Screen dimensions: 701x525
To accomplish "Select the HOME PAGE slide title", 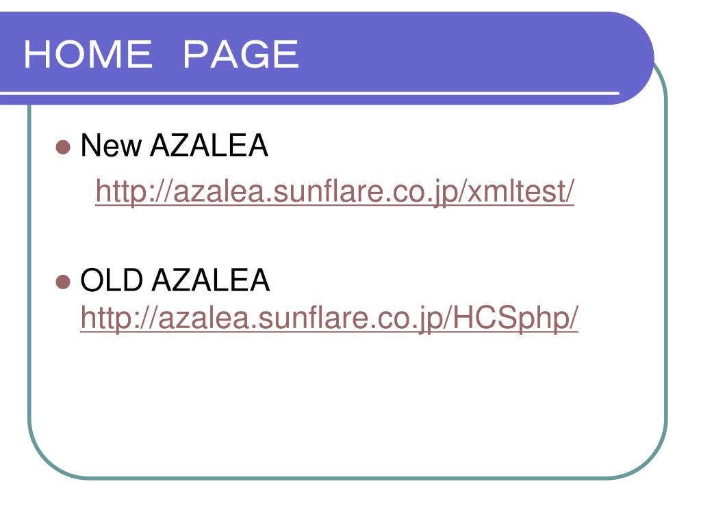I will pos(161,55).
